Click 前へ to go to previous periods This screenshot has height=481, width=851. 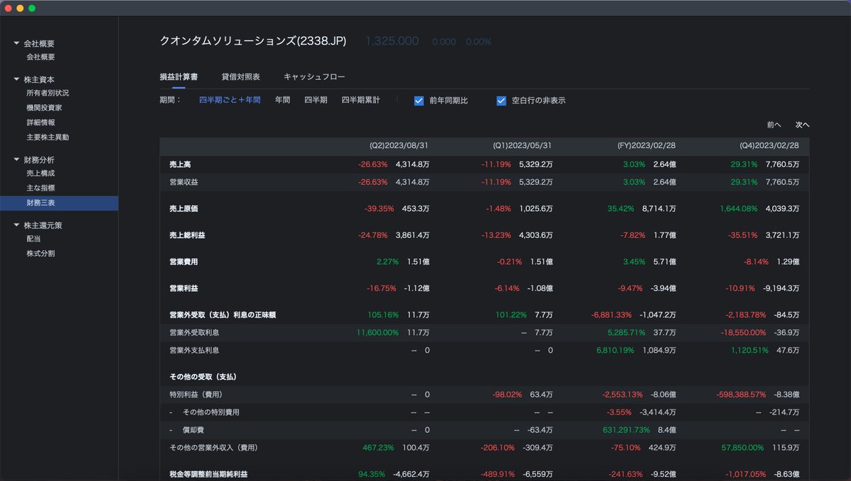click(x=774, y=125)
